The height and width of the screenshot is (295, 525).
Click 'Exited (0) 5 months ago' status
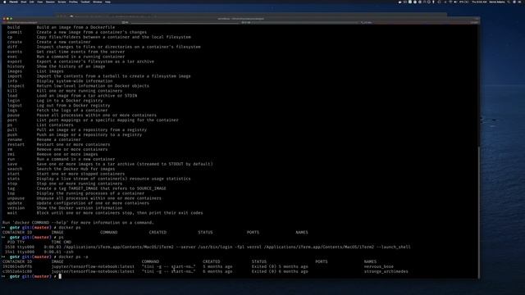coord(280,266)
